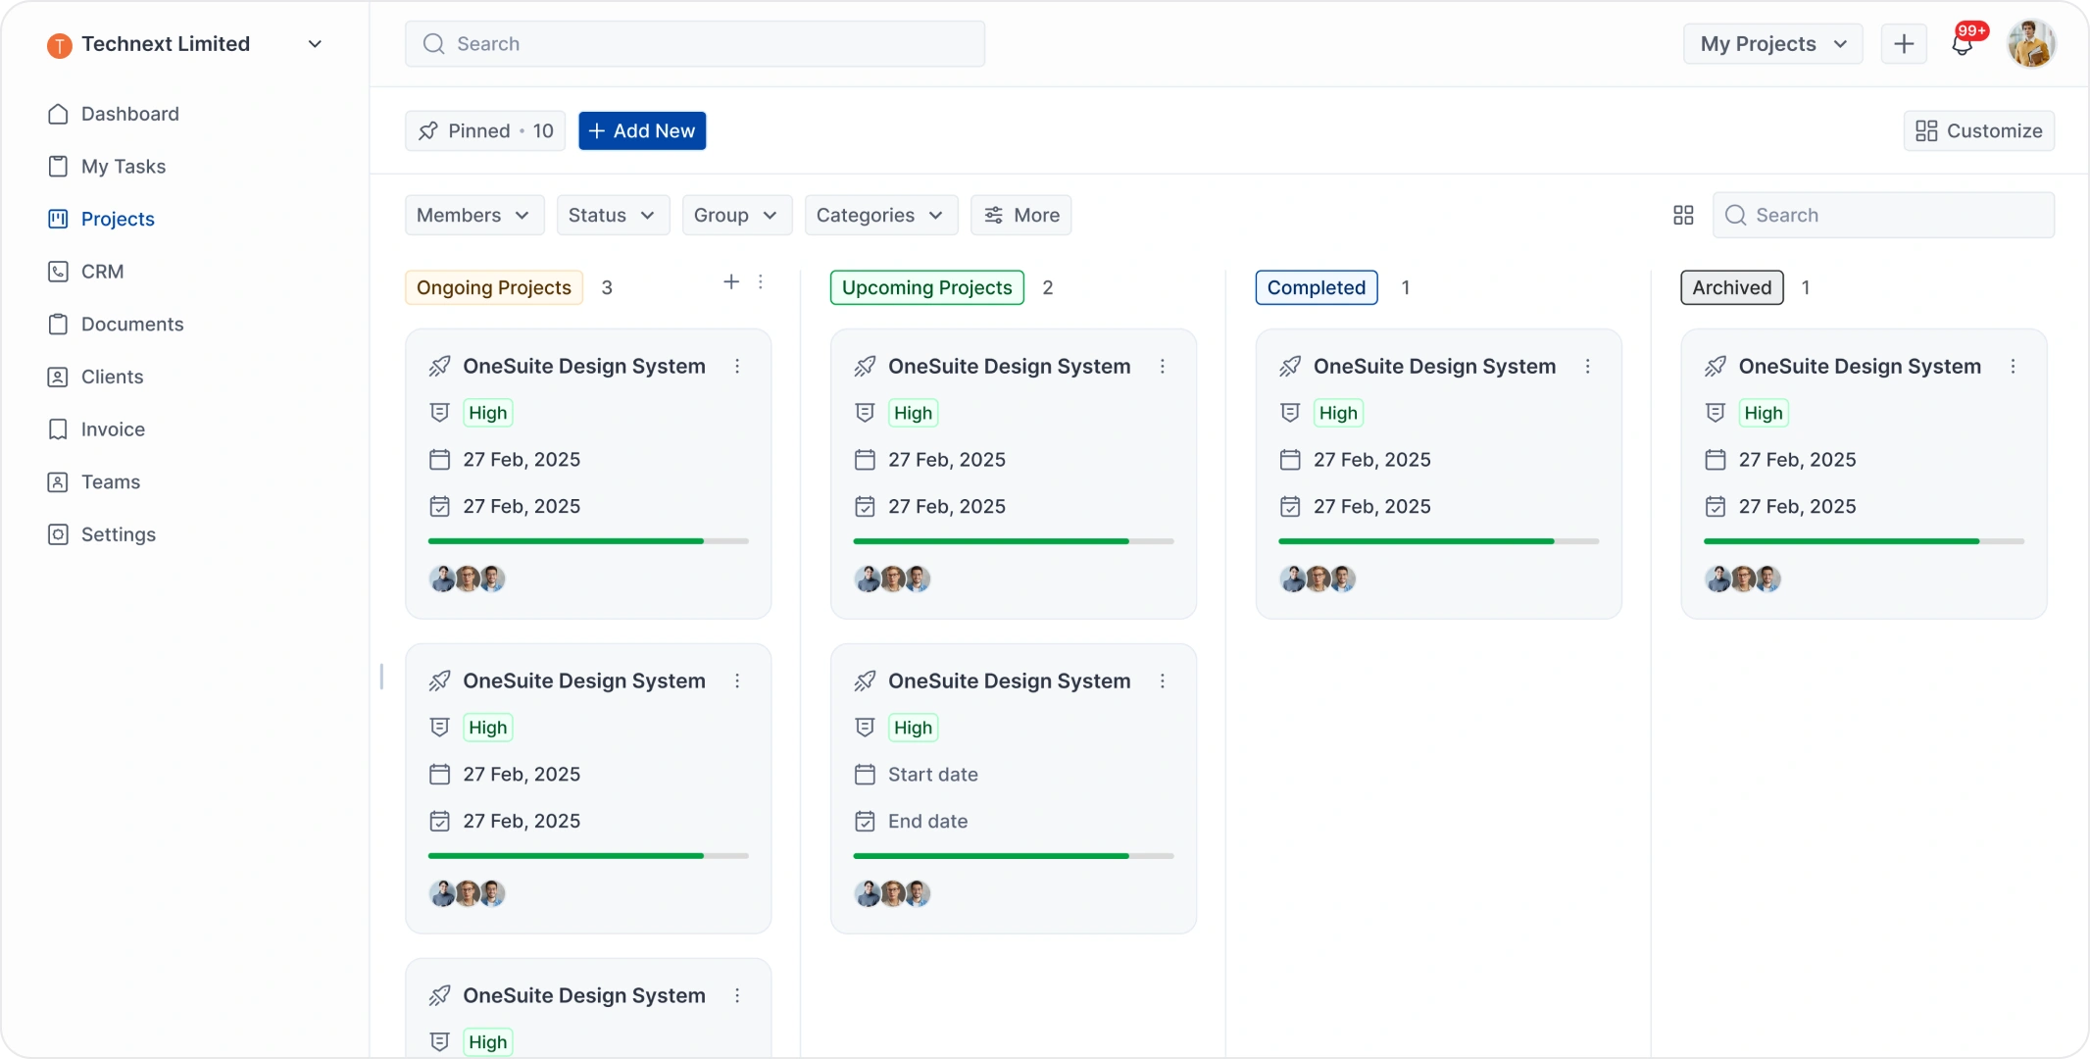Click the Customize button

pyautogui.click(x=1978, y=130)
